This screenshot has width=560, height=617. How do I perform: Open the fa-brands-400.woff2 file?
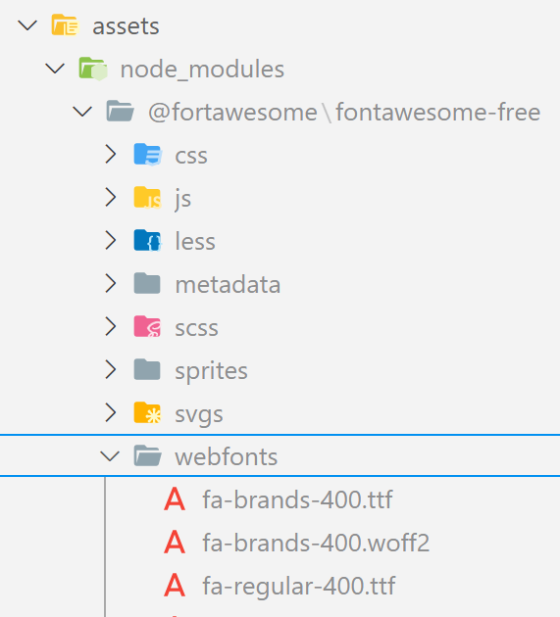click(316, 543)
